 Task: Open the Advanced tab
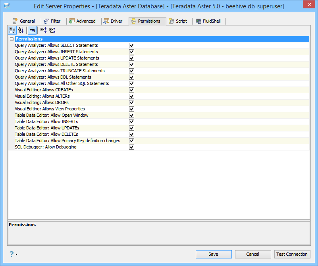point(82,21)
